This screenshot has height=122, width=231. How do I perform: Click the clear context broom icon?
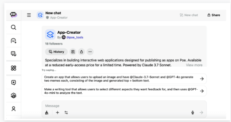click(47, 113)
